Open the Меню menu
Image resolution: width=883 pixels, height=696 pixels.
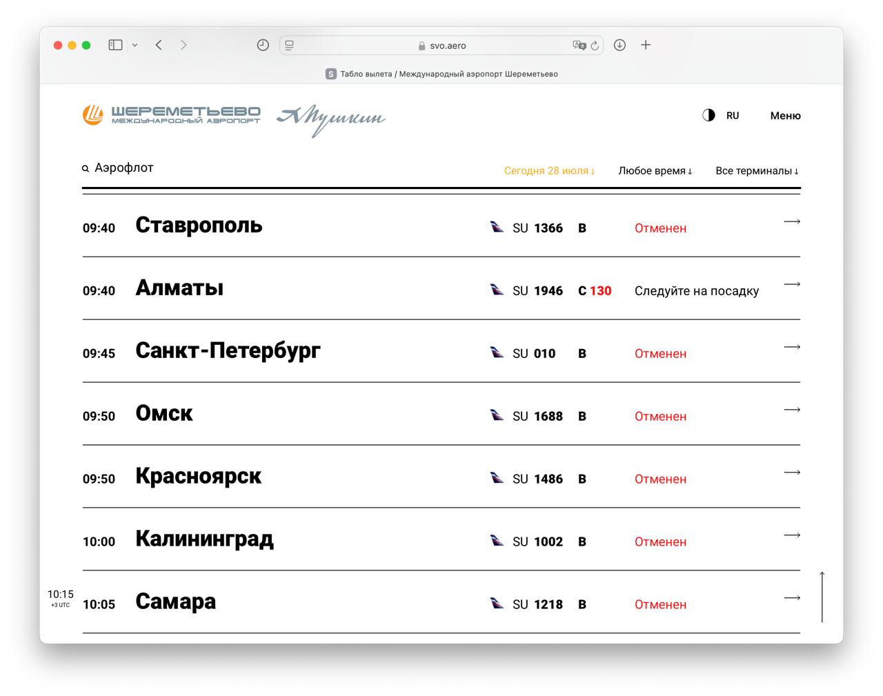point(785,116)
